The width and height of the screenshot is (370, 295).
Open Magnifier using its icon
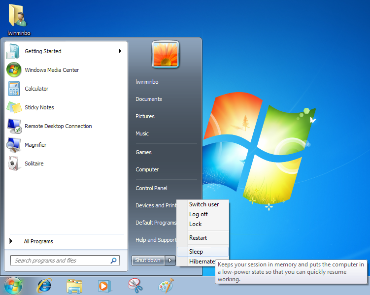[14, 145]
